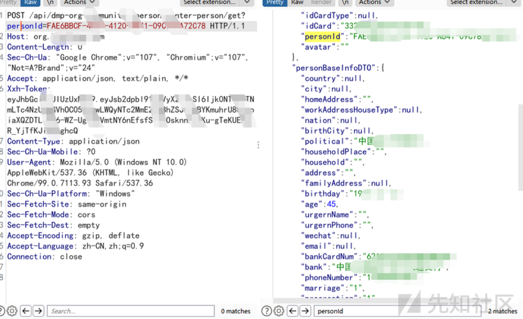Click the request "0 matches" counter
The height and width of the screenshot is (319, 523).
pyautogui.click(x=235, y=311)
